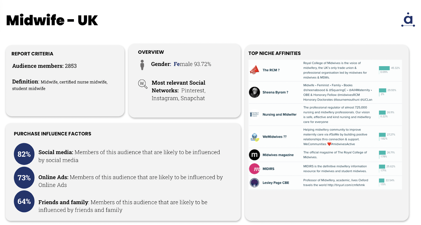The image size is (421, 225).
Task: Click the Nursing and Midwifery Council logo
Action: point(254,114)
